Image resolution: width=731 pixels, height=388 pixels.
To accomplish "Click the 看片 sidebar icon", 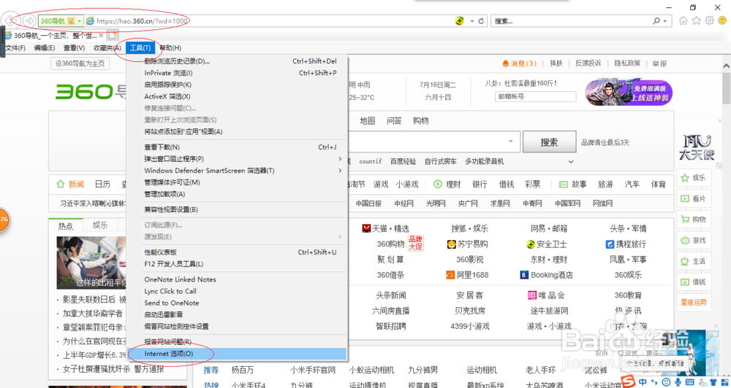I will 685,198.
